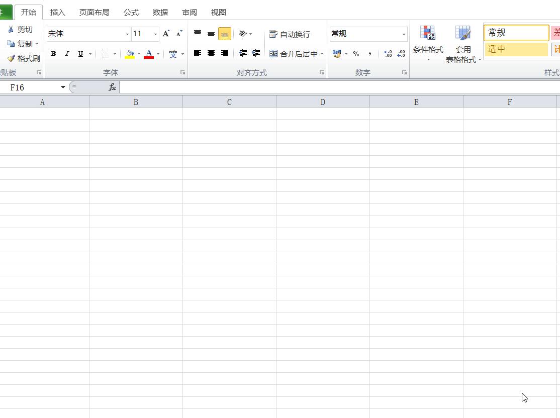Open the font name dropdown showing 宋体

tap(127, 34)
